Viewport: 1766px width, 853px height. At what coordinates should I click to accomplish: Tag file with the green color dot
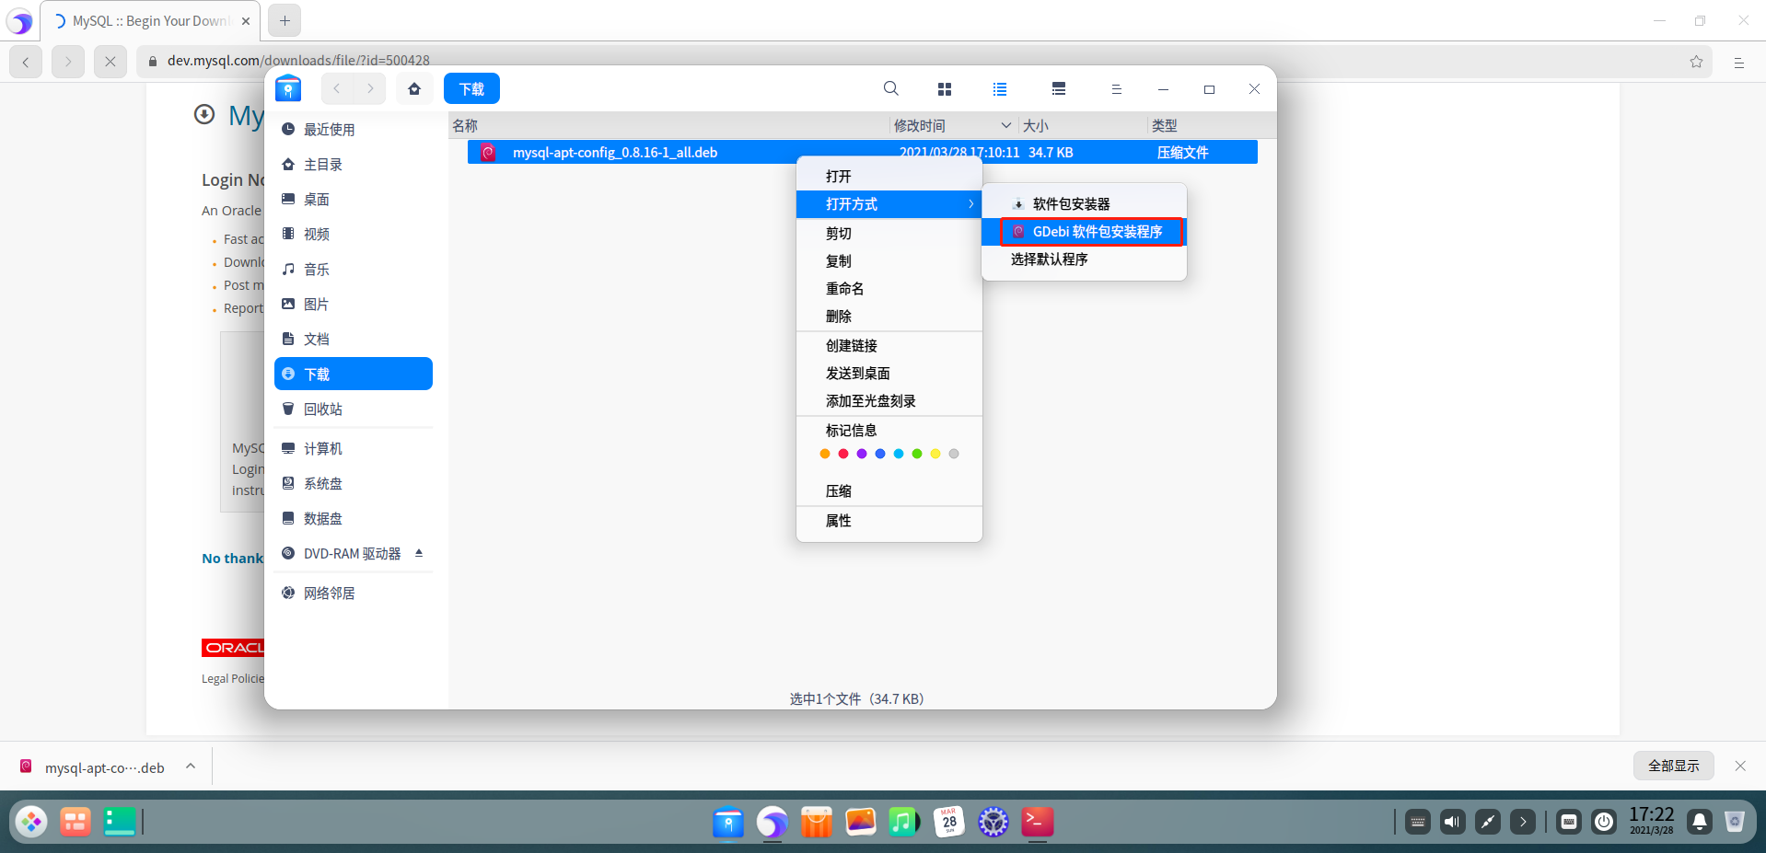pyautogui.click(x=917, y=454)
